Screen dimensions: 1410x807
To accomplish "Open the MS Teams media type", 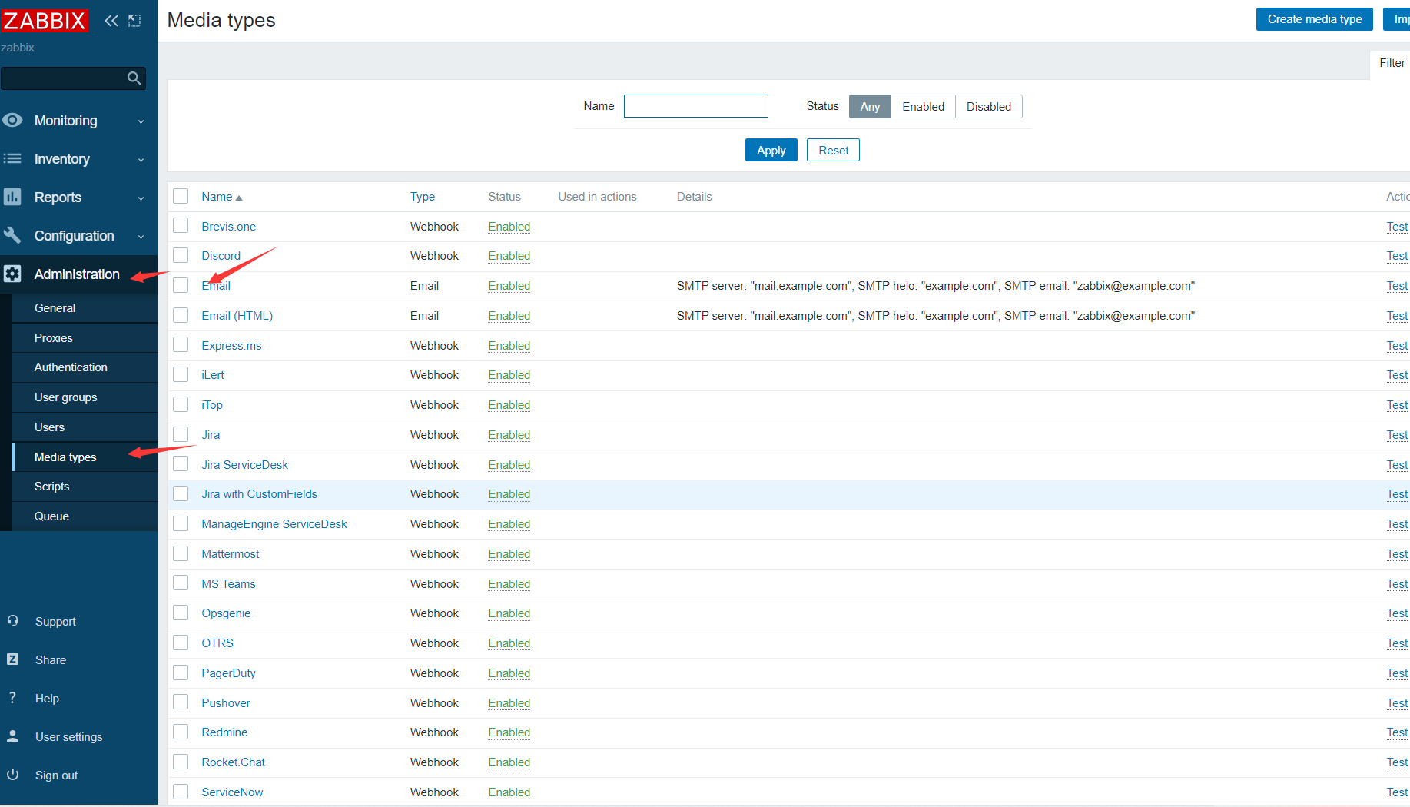I will pyautogui.click(x=228, y=583).
